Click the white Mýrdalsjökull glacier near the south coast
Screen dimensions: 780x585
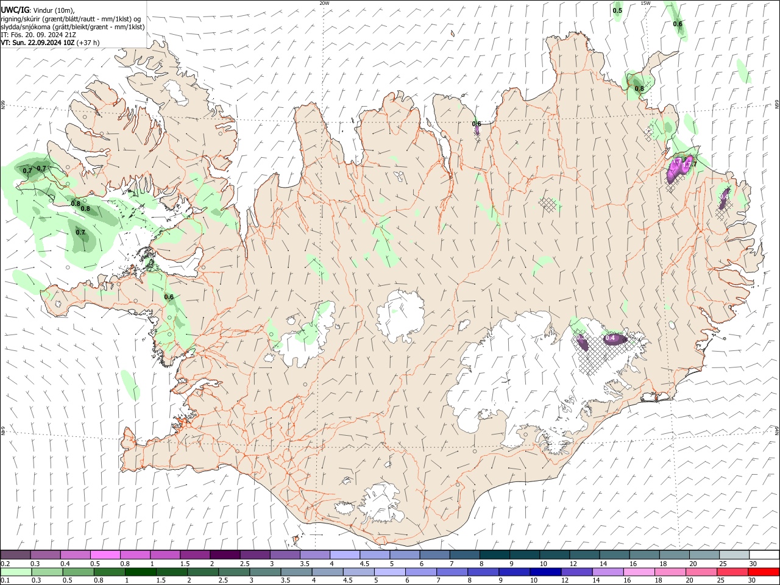click(382, 503)
